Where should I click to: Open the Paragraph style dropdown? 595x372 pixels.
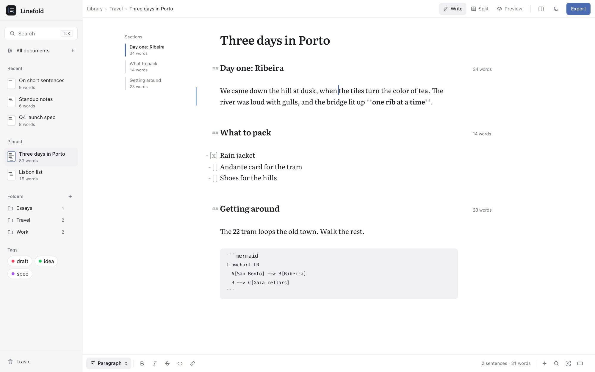pyautogui.click(x=109, y=363)
